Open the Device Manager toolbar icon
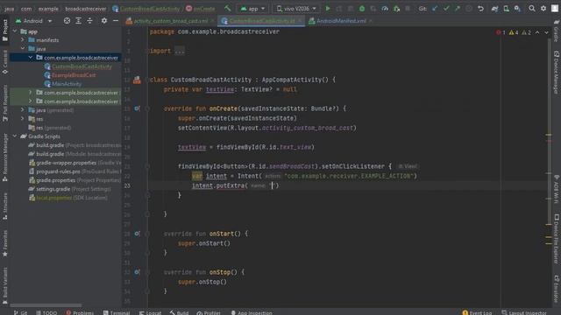 [x=506, y=8]
